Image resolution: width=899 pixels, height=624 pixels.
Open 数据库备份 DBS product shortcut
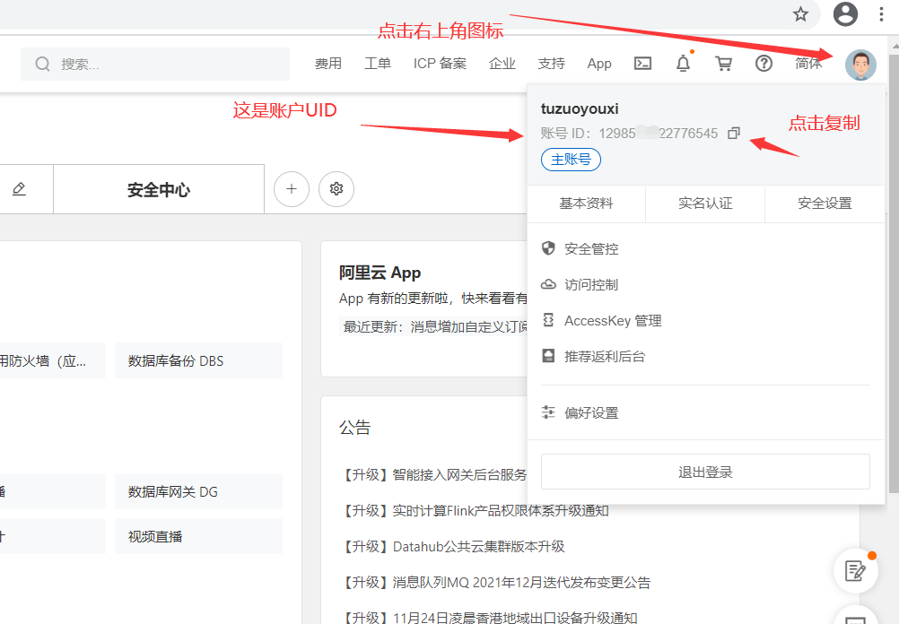[x=198, y=360]
